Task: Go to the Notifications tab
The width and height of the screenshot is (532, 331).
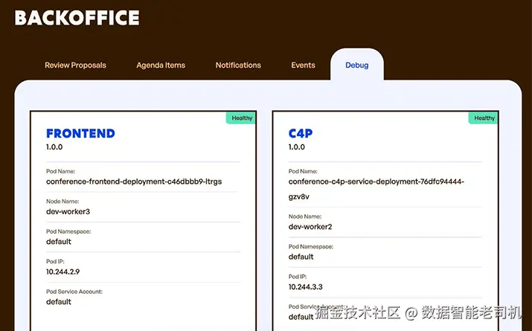Action: [238, 65]
